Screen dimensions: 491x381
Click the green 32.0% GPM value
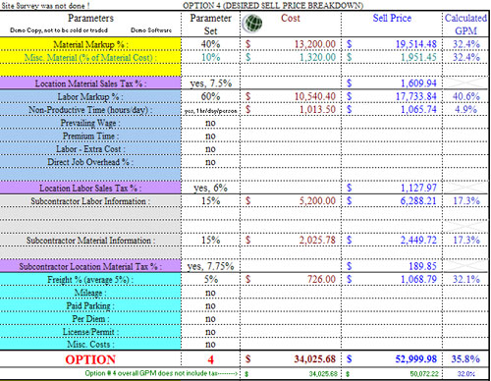click(466, 374)
